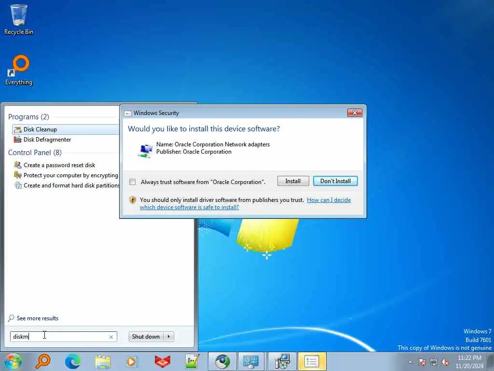Open Notepad++ from the taskbar
This screenshot has height=371, width=494.
(192, 361)
